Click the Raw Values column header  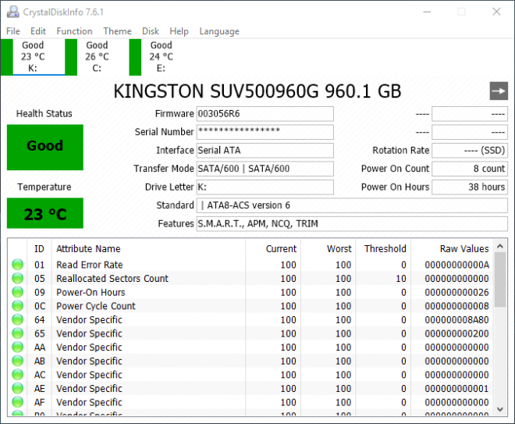coord(453,249)
